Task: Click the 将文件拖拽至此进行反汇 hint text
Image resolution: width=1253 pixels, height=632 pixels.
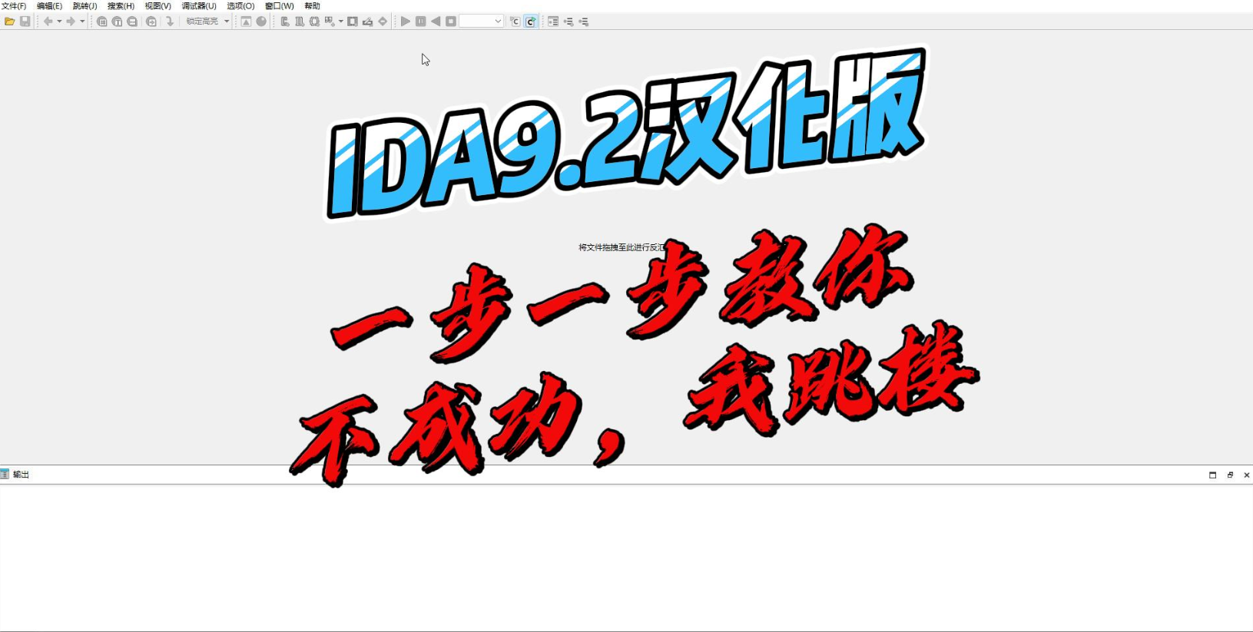Action: 622,247
